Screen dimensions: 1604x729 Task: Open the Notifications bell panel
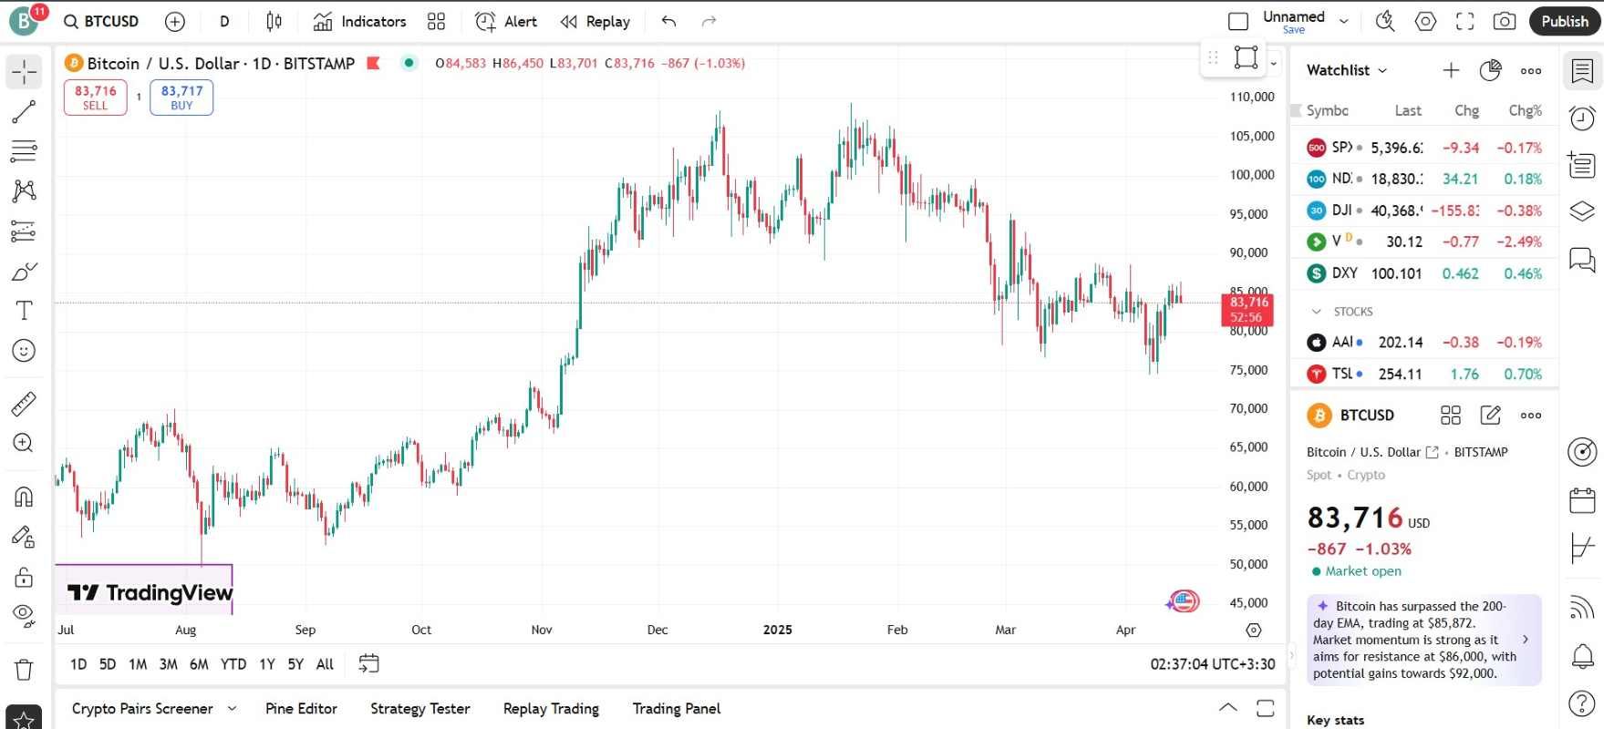tap(1582, 655)
